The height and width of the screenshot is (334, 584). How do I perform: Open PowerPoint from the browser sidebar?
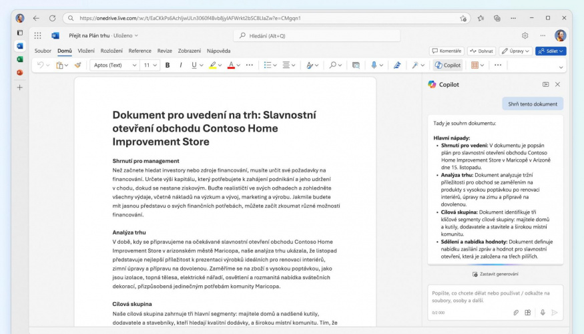coord(20,72)
